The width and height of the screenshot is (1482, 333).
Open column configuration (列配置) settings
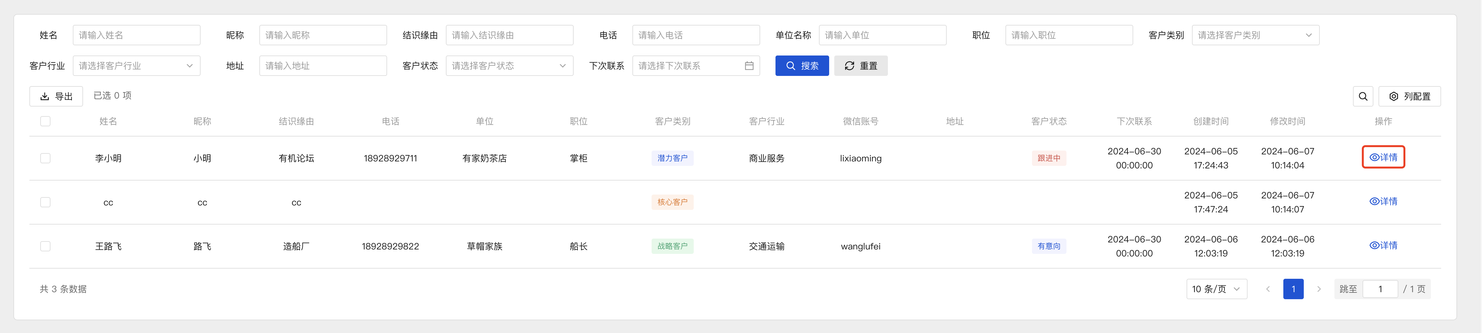click(x=1409, y=96)
